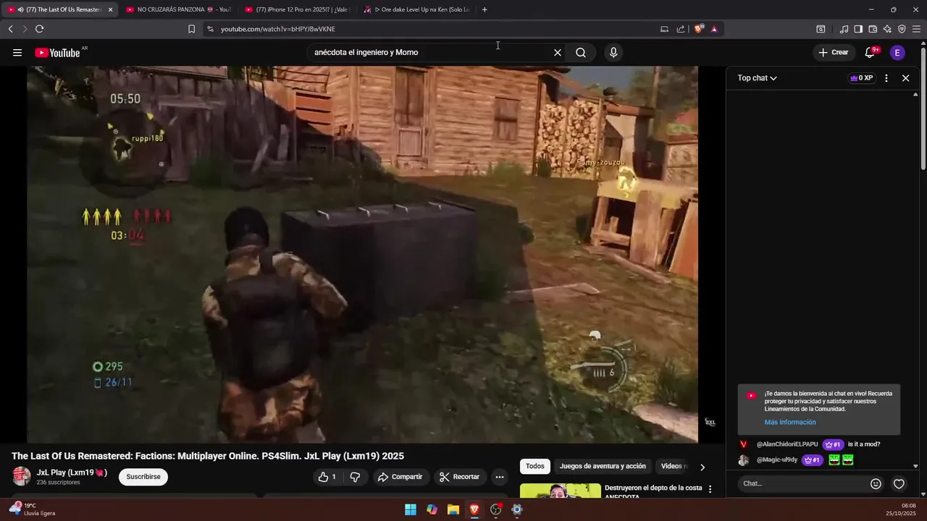The image size is (927, 521).
Task: Open the Brave VPN shield icon
Action: (902, 29)
